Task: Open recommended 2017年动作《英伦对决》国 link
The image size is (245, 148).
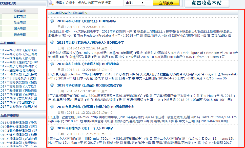Action: [x=18, y=99]
